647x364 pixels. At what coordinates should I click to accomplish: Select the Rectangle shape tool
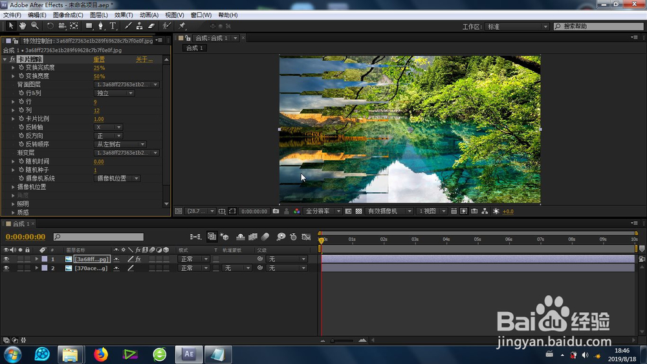pyautogui.click(x=89, y=26)
